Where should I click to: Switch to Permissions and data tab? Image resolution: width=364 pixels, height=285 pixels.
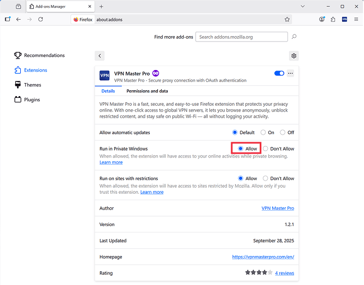pos(147,91)
